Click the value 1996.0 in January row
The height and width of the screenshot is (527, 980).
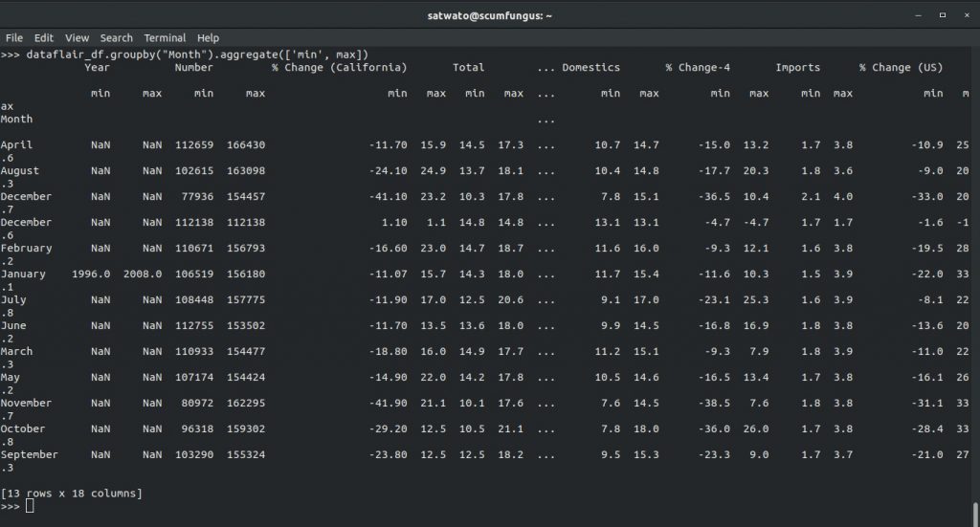(91, 274)
